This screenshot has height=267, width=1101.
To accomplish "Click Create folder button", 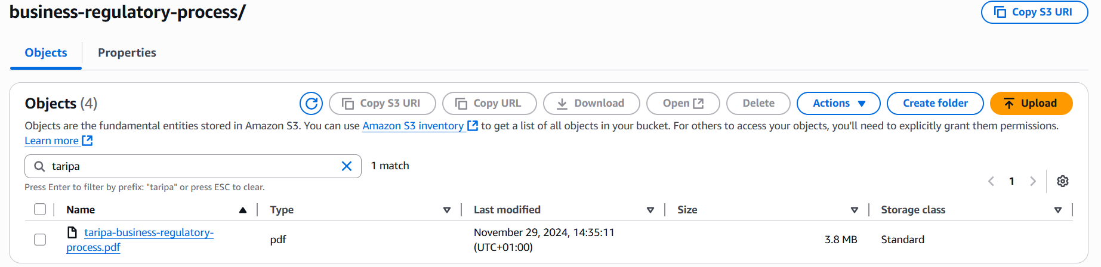I will (x=935, y=103).
